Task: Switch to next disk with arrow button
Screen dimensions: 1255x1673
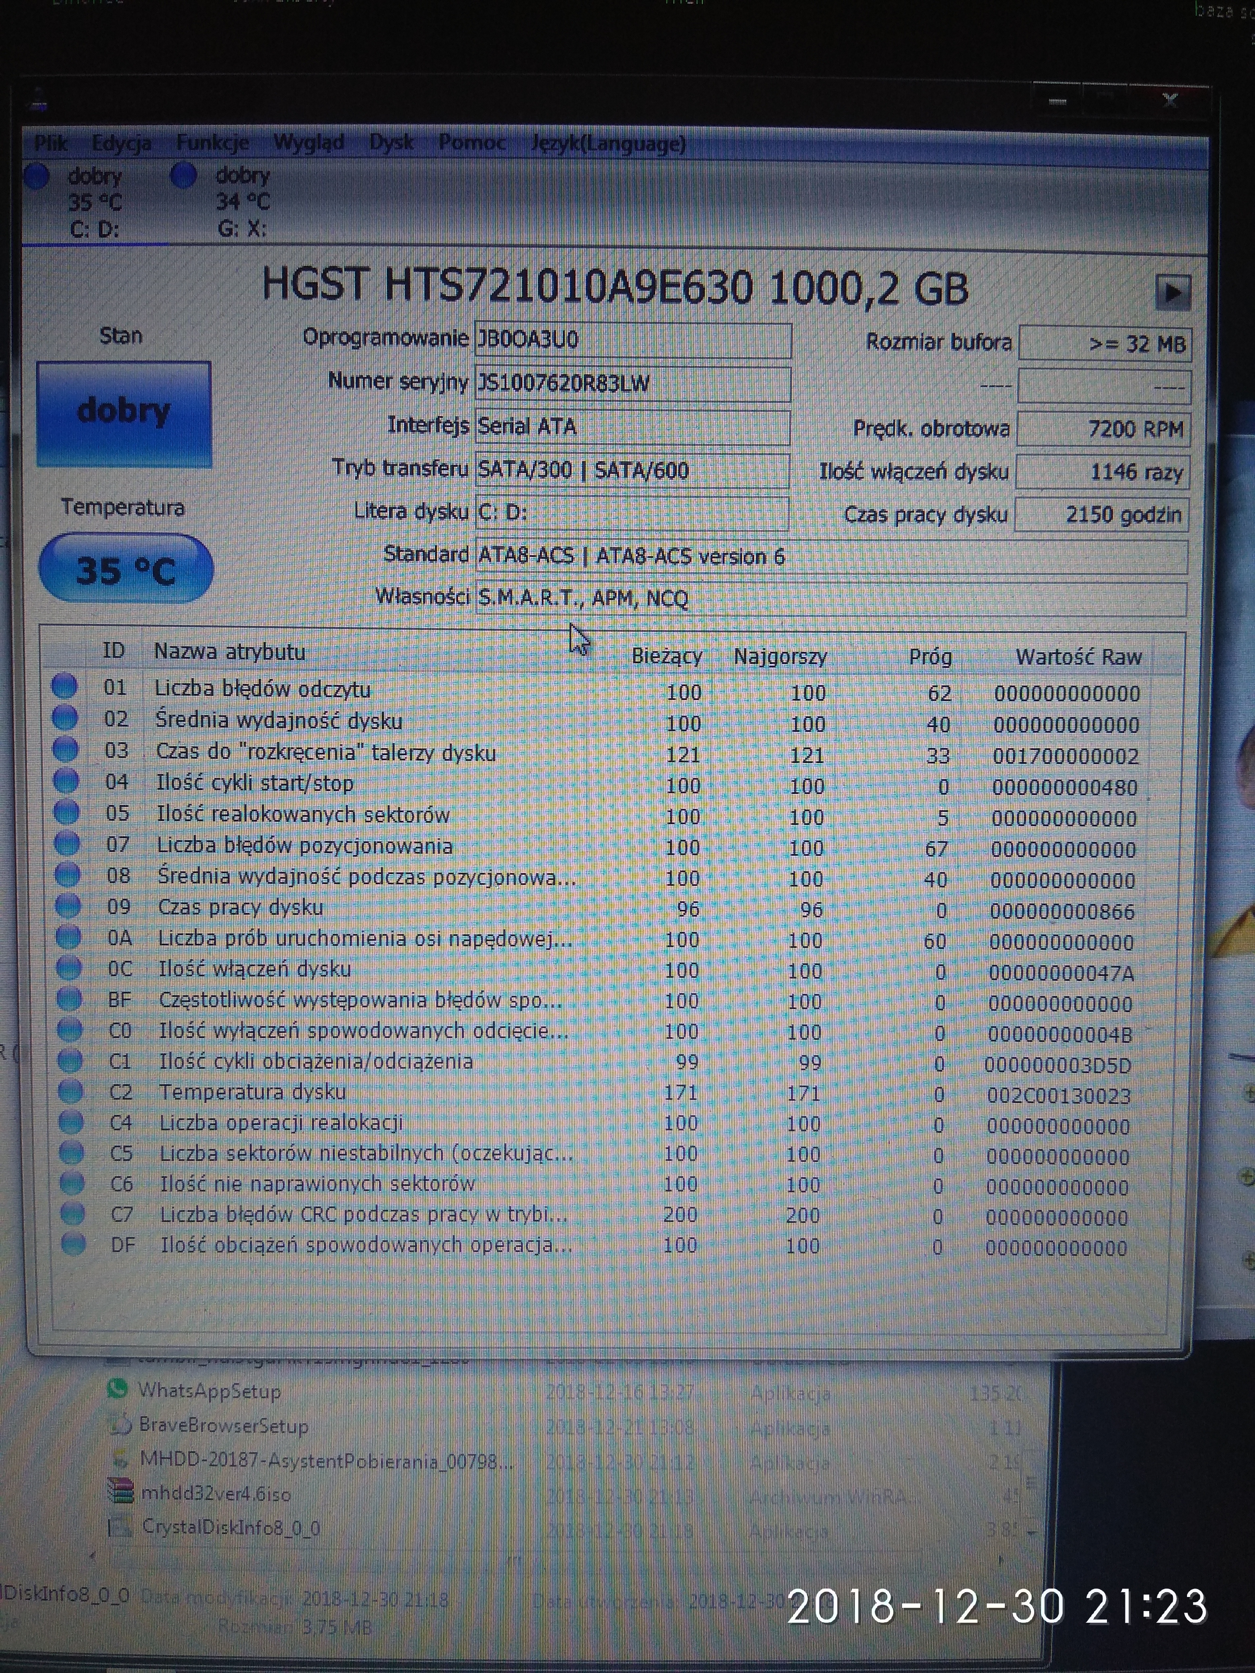Action: (x=1173, y=292)
